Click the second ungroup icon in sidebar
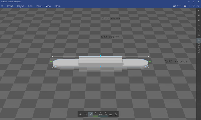The width and height of the screenshot is (201, 120). pos(199,20)
